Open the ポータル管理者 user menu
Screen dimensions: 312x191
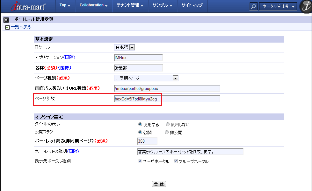coord(278,6)
